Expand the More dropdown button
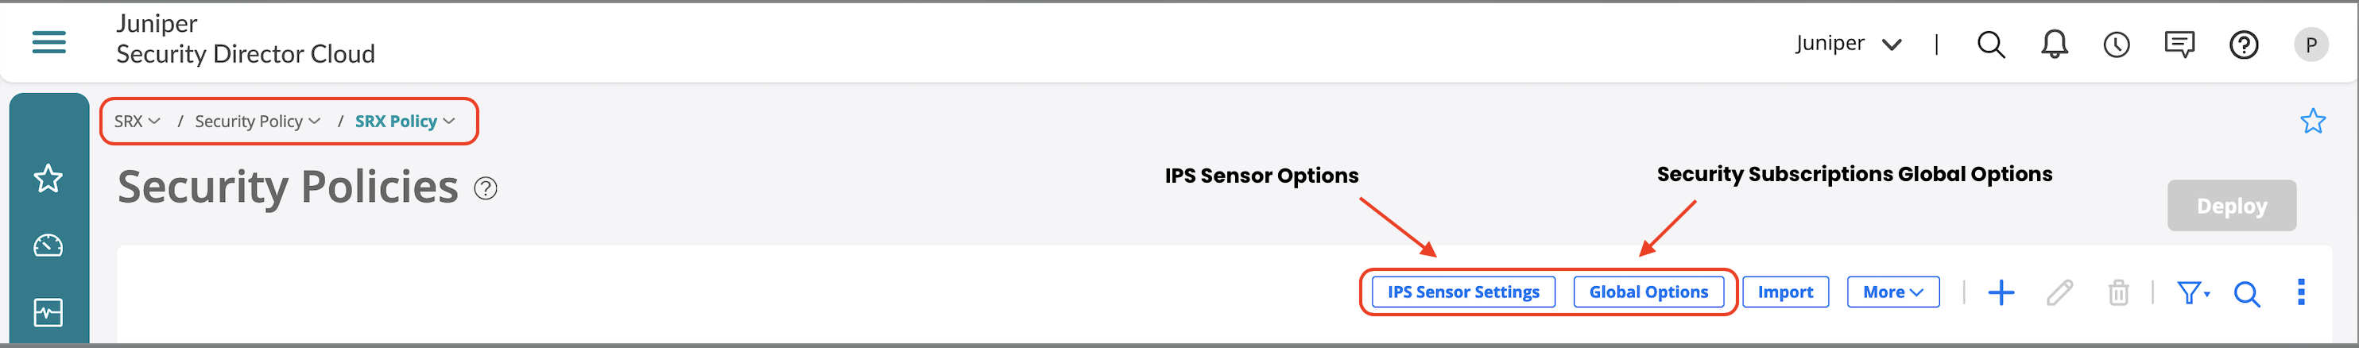This screenshot has height=348, width=2359. [x=1892, y=292]
